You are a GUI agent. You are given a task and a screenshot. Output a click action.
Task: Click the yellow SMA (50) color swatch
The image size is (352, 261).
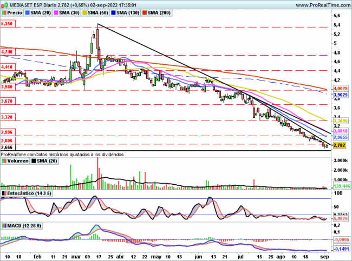[84, 13]
